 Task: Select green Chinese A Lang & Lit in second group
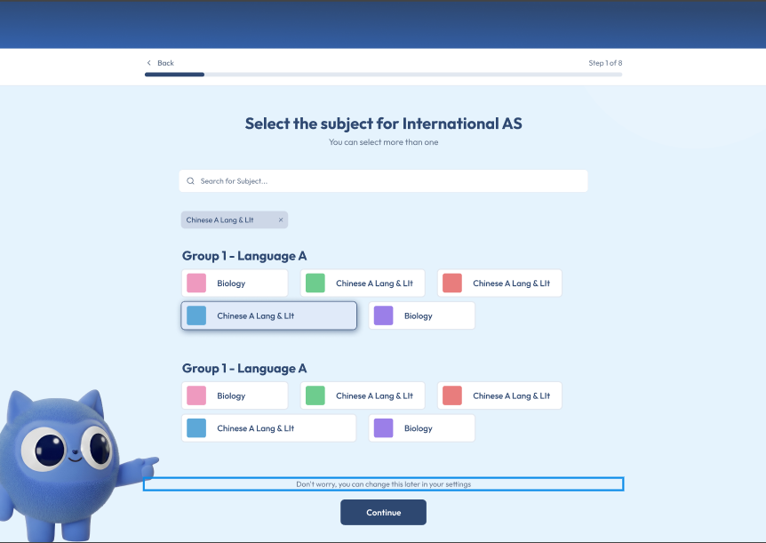[x=363, y=395]
